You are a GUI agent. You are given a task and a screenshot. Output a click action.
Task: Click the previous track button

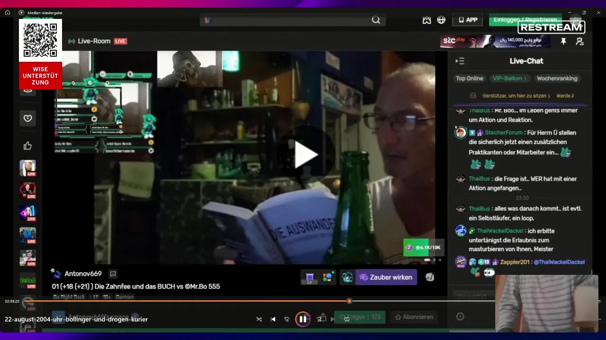273,319
